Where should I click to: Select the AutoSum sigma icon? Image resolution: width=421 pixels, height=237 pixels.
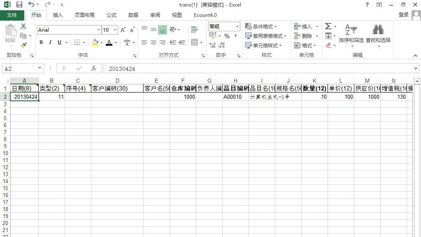[x=329, y=27]
